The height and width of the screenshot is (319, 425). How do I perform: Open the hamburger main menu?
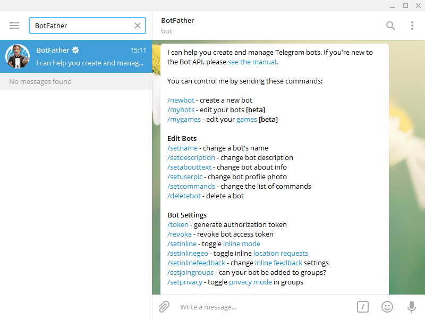point(14,26)
